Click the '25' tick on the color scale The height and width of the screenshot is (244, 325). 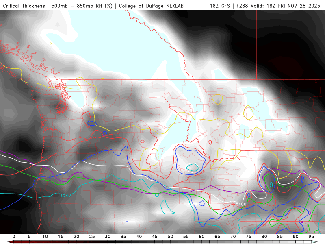click(x=92, y=237)
